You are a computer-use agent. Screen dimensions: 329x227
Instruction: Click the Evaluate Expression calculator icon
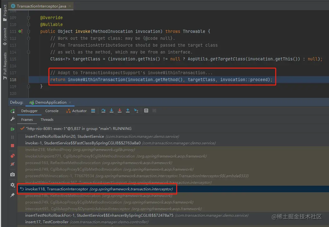coord(146,111)
